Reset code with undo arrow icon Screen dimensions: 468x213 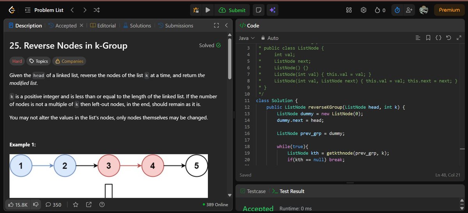(x=448, y=38)
